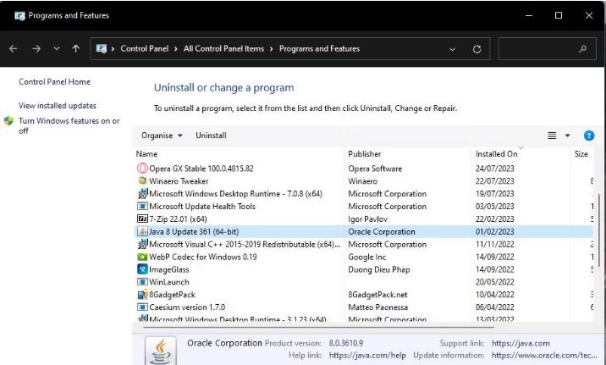Click the Search box field
The height and width of the screenshot is (365, 606).
coord(547,49)
